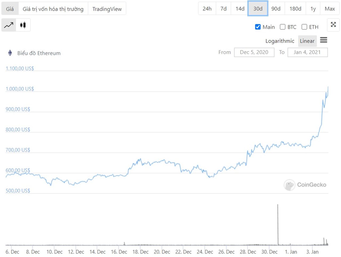Click the 8. Dec date label

click(33, 252)
